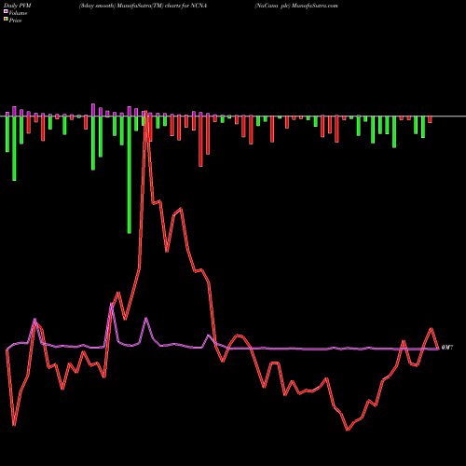466x466 pixels.
Task: Click the MunafaSutra charts for NCNA heading
Action: click(143, 6)
